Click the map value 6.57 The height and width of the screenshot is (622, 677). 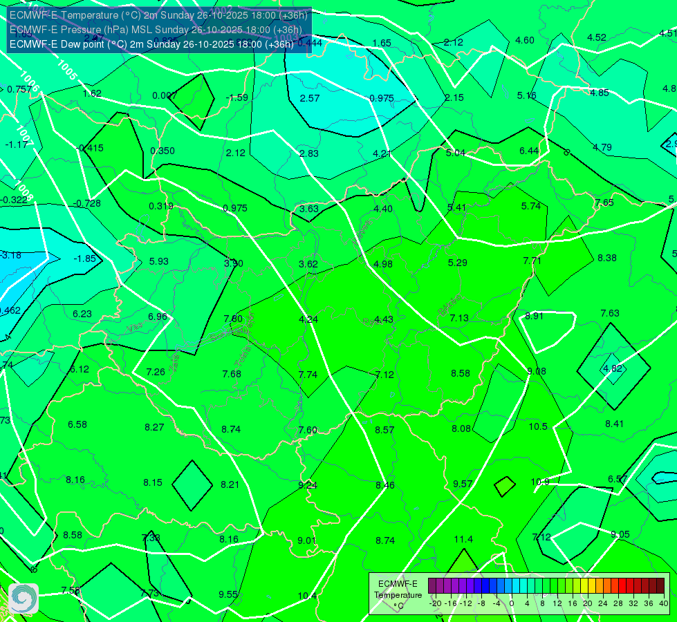click(x=618, y=479)
